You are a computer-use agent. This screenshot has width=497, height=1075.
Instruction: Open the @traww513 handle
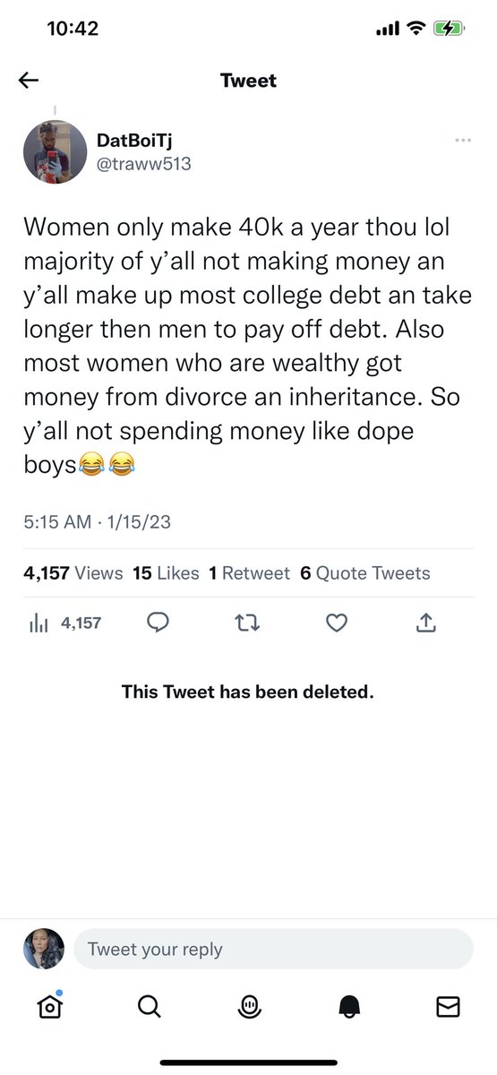pos(143,164)
